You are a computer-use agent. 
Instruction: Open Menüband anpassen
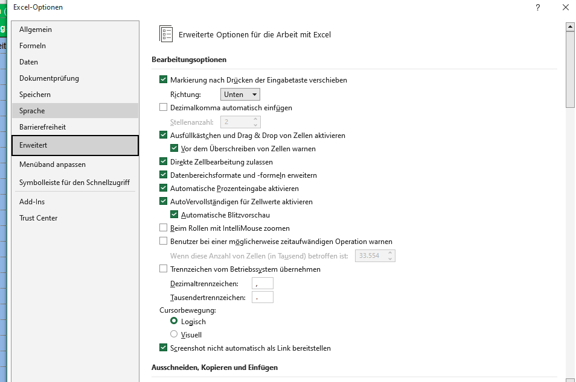(75, 164)
